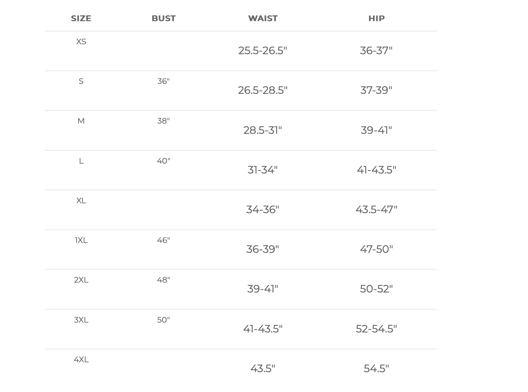Click the 36-37" hip value for XS
This screenshot has height=392, width=528.
pyautogui.click(x=376, y=51)
